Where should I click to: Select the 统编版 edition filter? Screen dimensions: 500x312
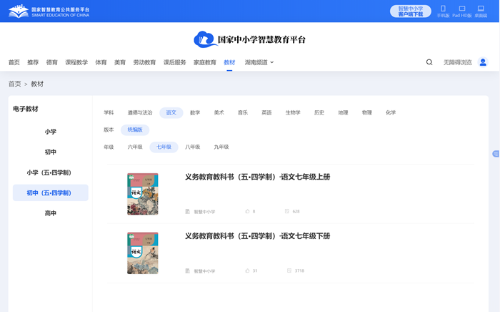135,130
